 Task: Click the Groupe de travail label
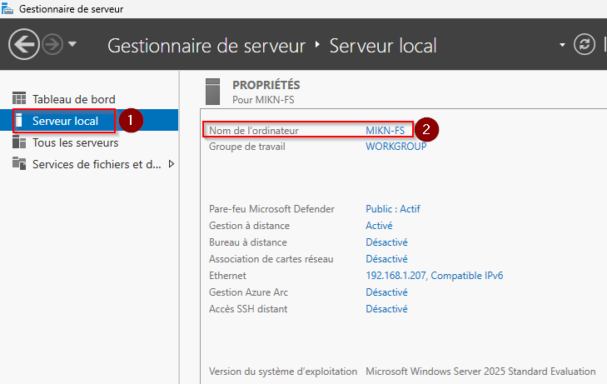247,147
